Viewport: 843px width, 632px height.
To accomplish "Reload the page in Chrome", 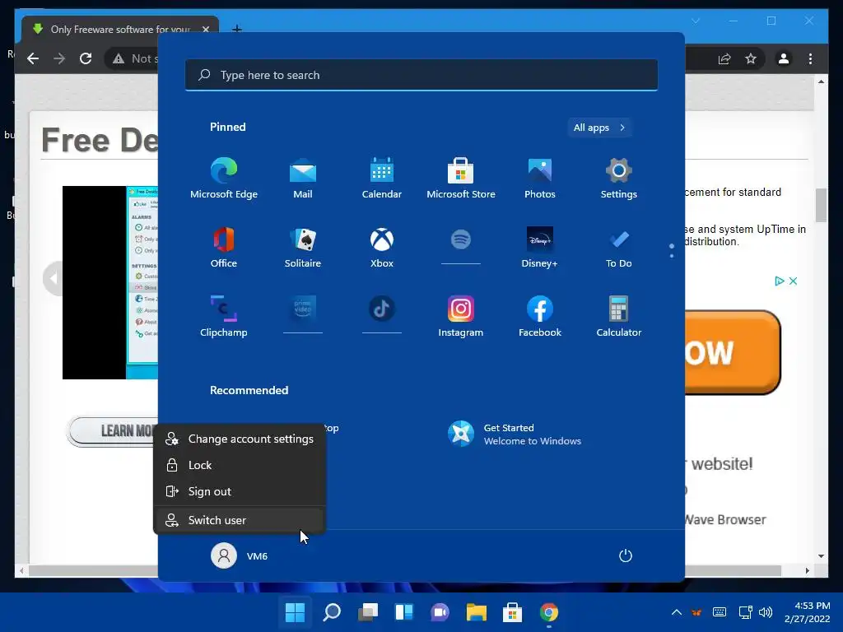I will tap(86, 58).
